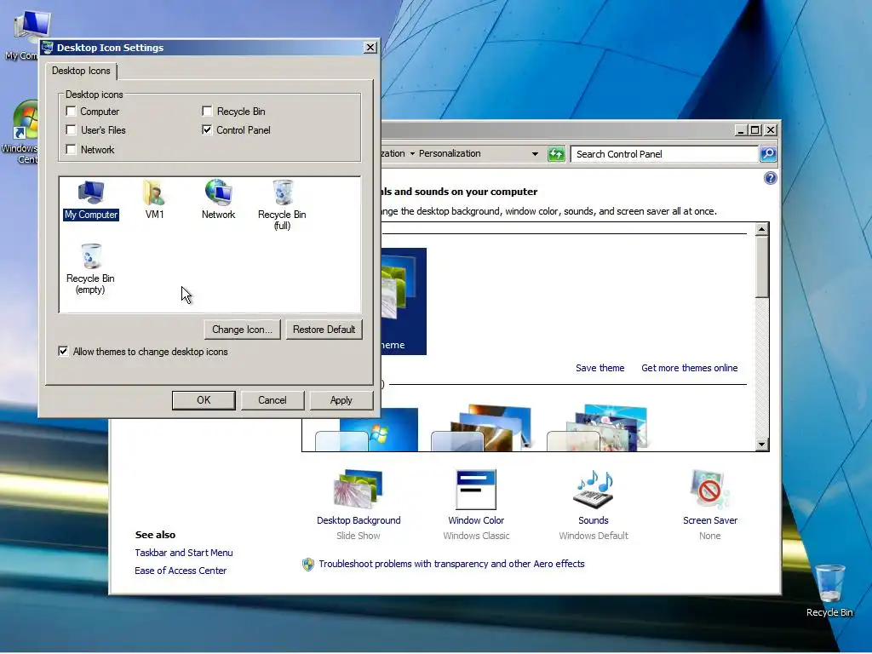Click the My Computer desktop icon
Image resolution: width=872 pixels, height=654 pixels.
pyautogui.click(x=25, y=34)
